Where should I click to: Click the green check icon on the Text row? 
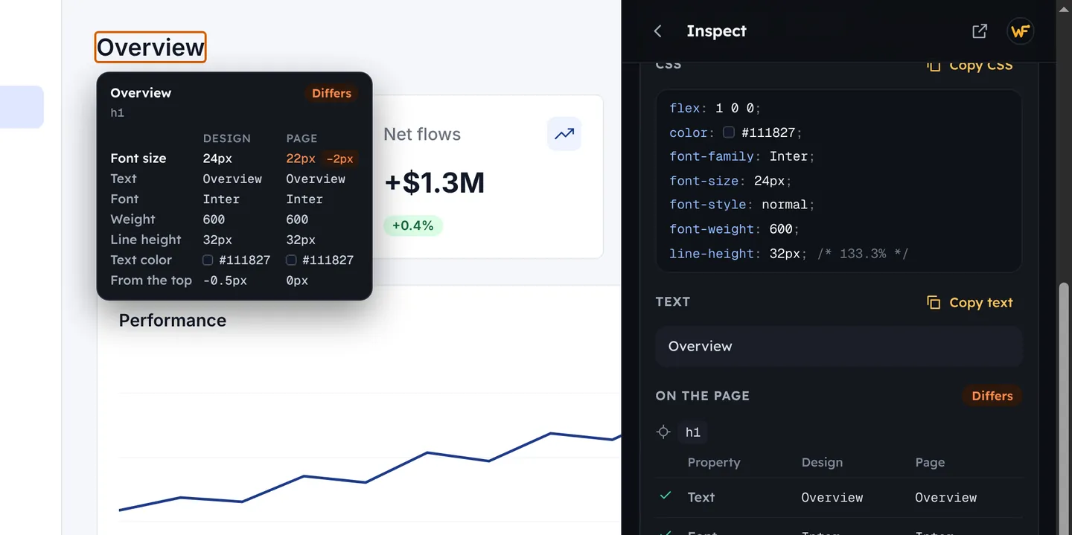(x=666, y=496)
